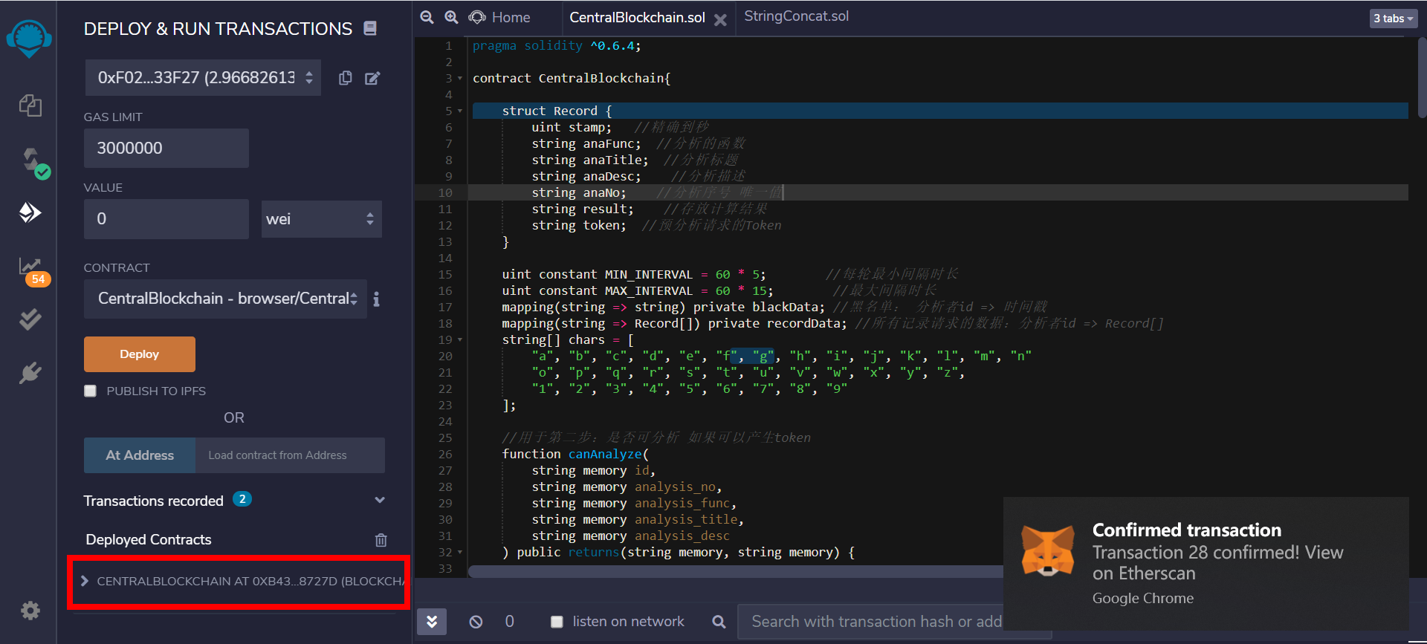Screen dimensions: 1427x644
Task: Switch to CentralBlockchain.sol tab
Action: (x=637, y=17)
